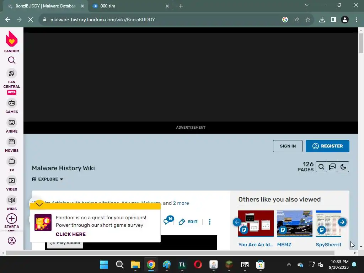Viewport: 364px width, 273px height.
Task: Open the sidebar user profile icon
Action: [12, 241]
